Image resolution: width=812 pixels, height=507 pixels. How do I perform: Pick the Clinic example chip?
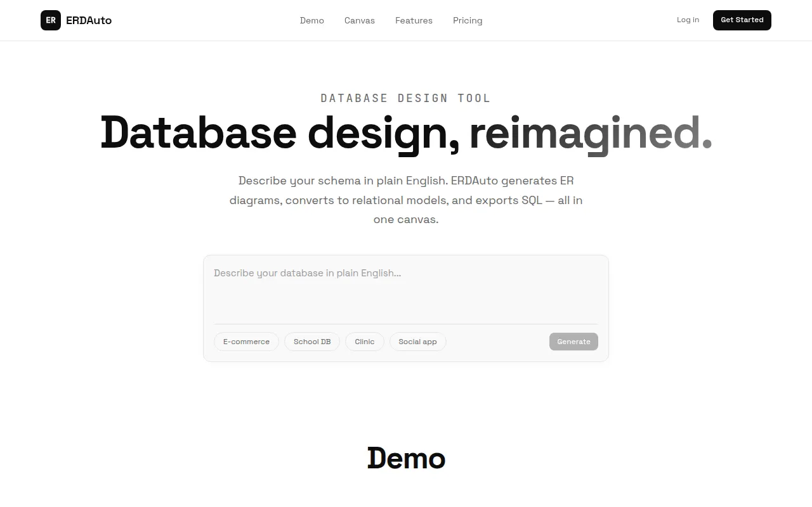click(365, 342)
